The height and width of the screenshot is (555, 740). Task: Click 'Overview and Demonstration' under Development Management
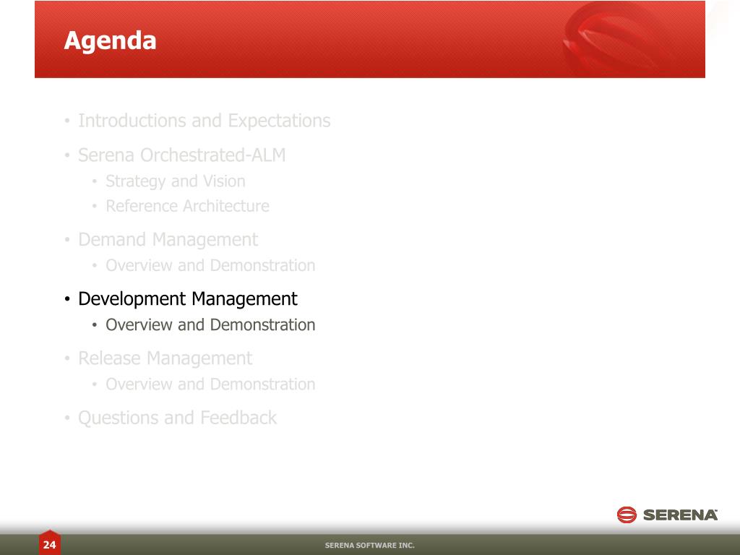click(210, 325)
